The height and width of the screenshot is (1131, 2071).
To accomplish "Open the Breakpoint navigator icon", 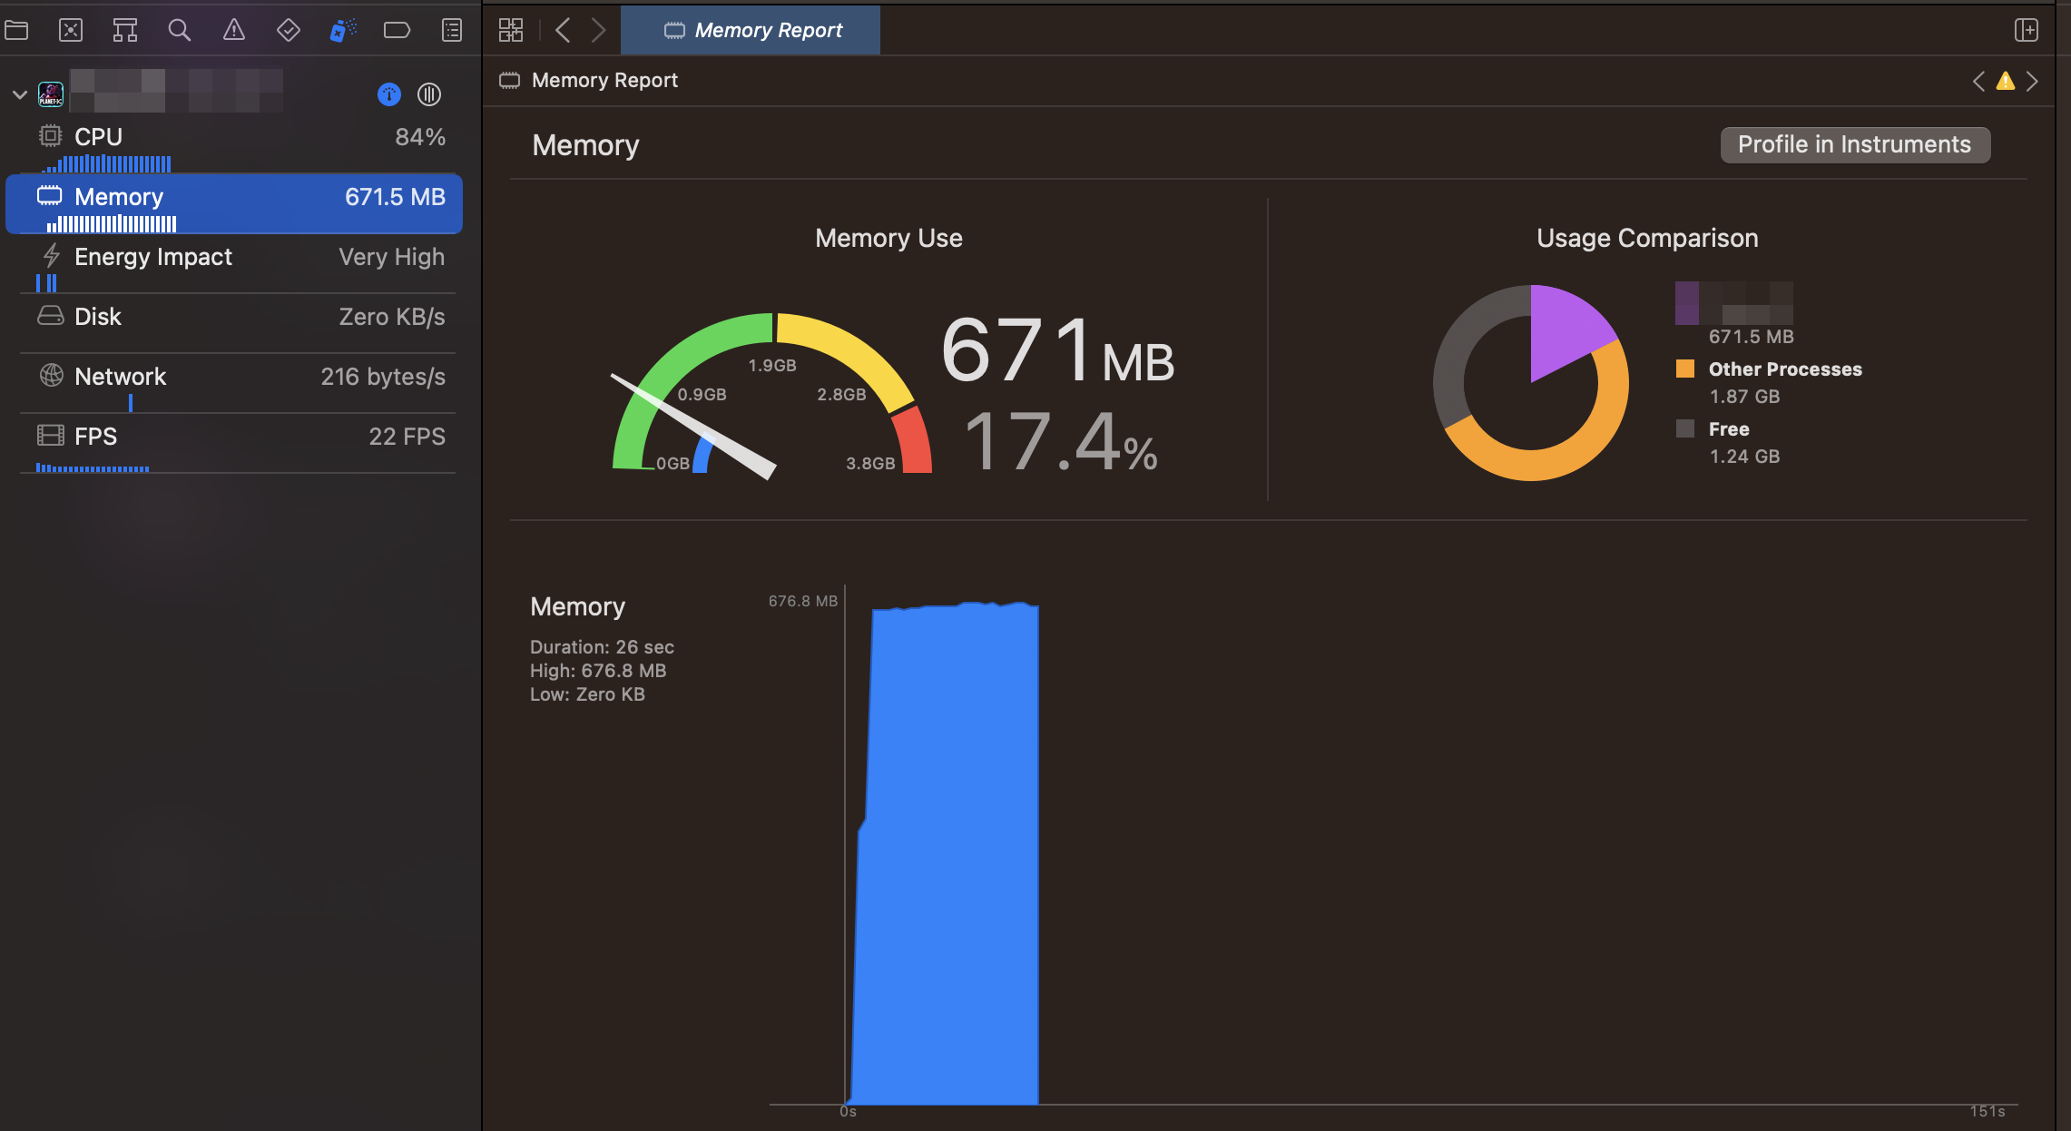I will pos(398,30).
